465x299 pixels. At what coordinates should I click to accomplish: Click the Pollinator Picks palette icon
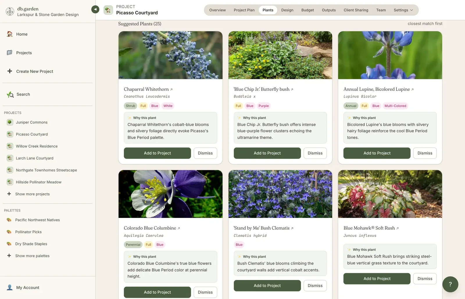(x=9, y=232)
